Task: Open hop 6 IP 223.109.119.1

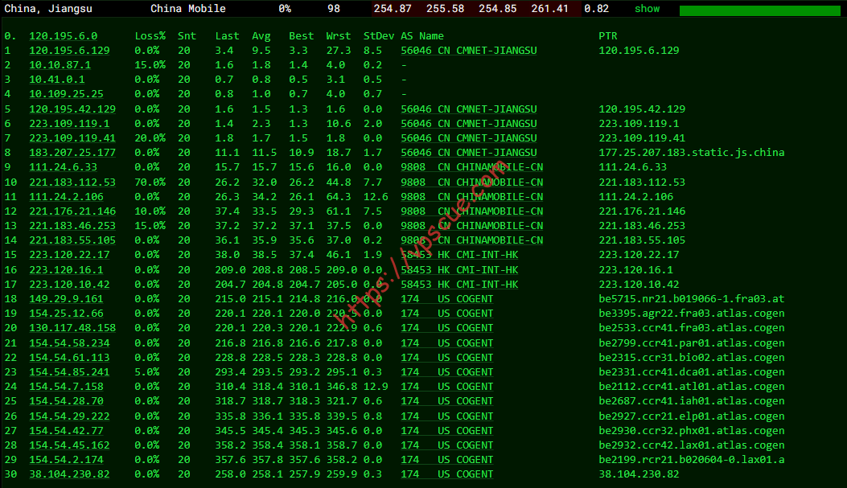Action: click(69, 124)
